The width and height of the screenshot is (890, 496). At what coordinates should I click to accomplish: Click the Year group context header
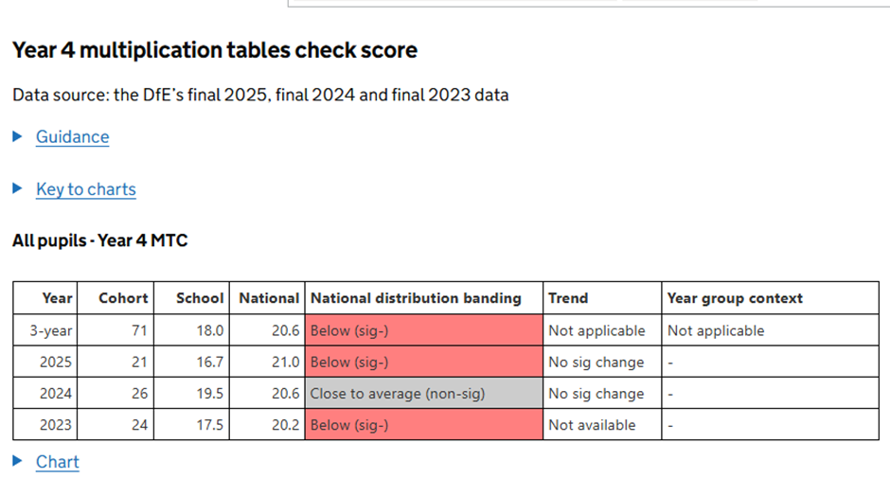pyautogui.click(x=735, y=298)
